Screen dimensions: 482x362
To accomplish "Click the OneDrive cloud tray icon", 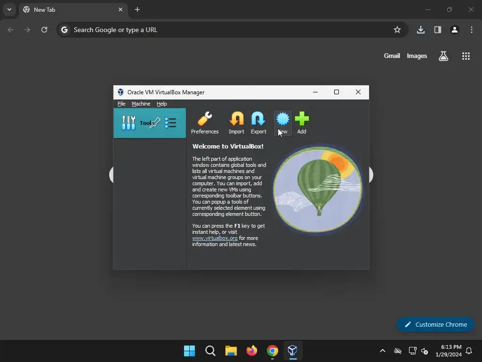I will pyautogui.click(x=398, y=351).
